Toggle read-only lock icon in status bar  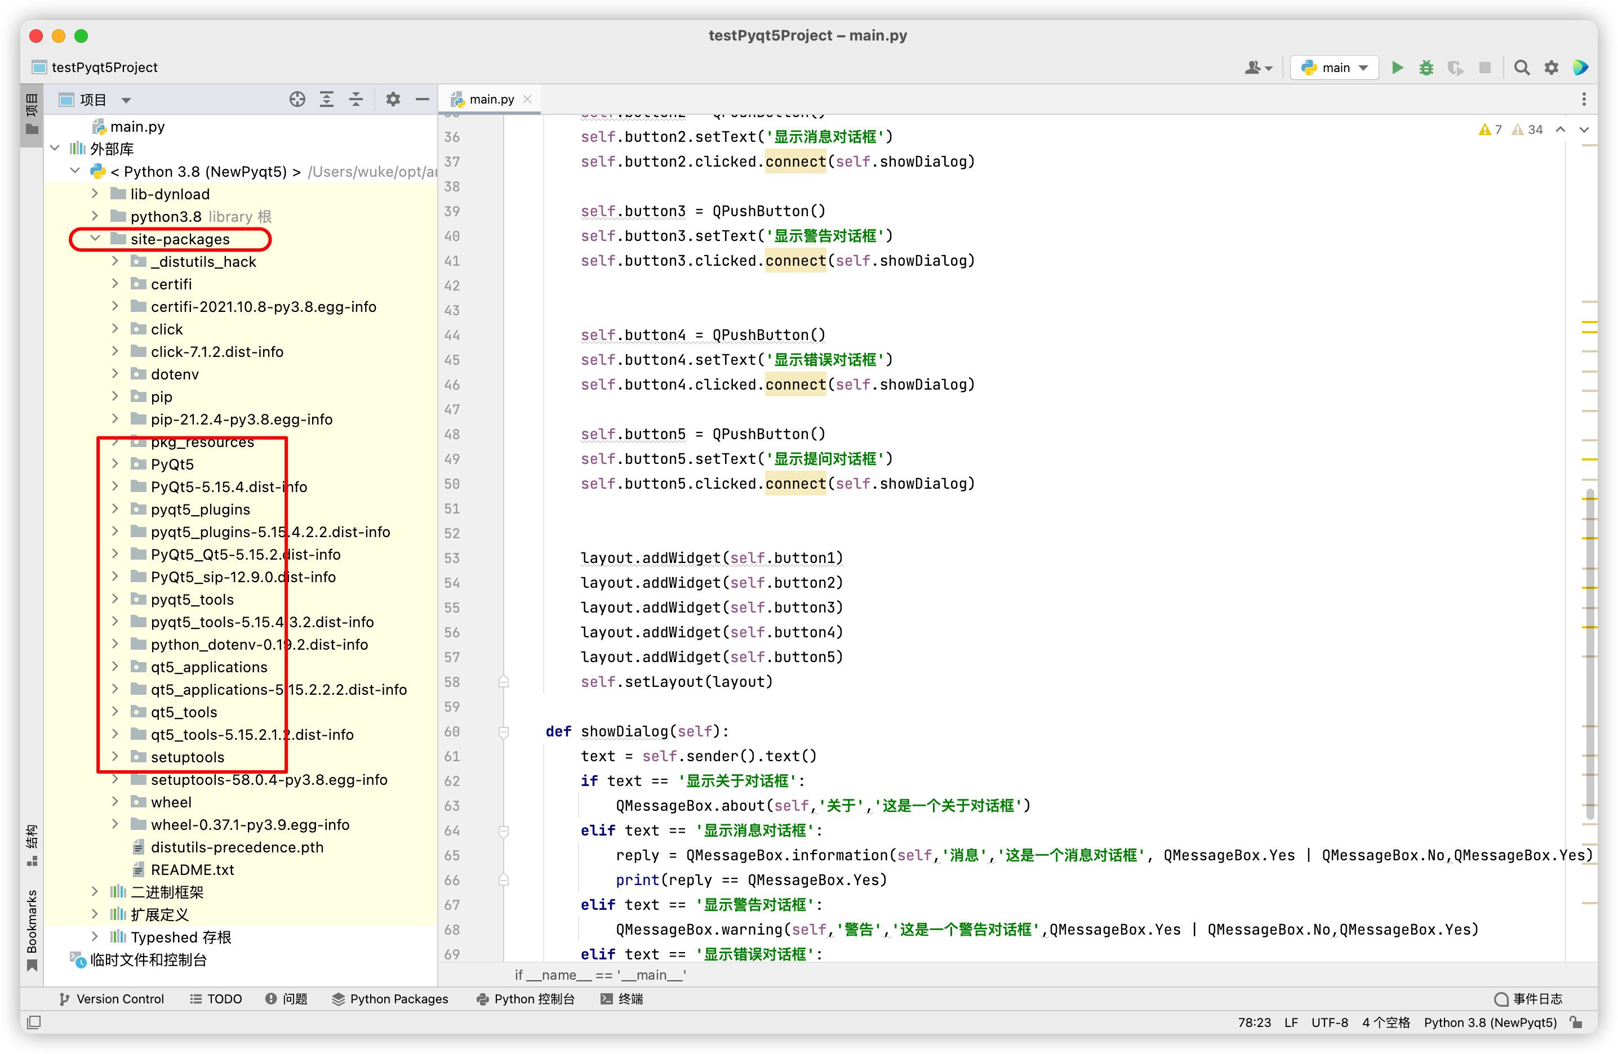coord(1576,1022)
